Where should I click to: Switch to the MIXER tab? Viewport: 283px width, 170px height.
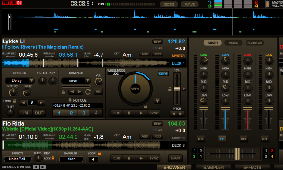213,43
